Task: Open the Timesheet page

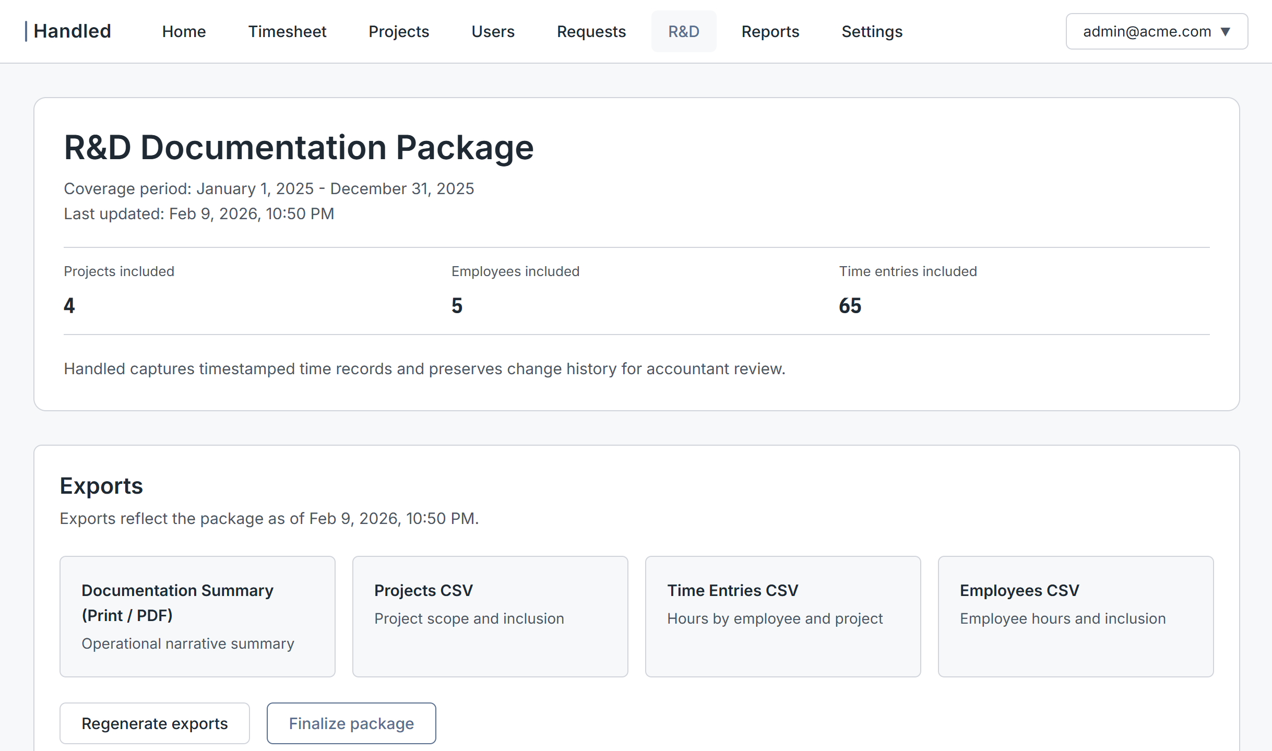Action: tap(287, 31)
